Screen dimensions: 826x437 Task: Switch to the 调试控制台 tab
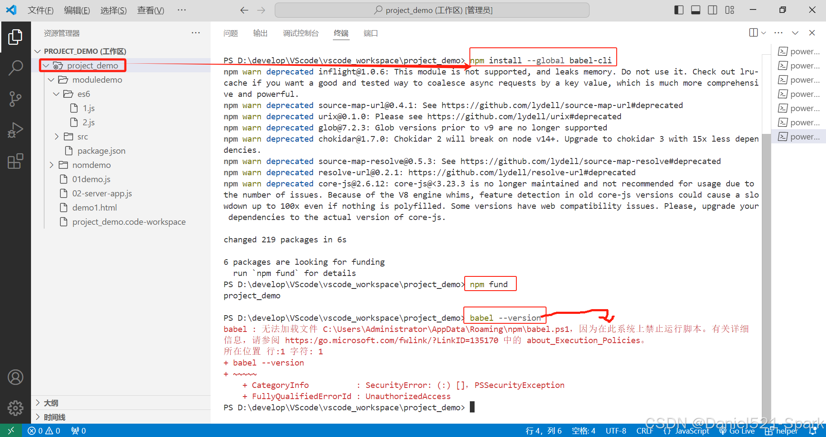[x=301, y=33]
